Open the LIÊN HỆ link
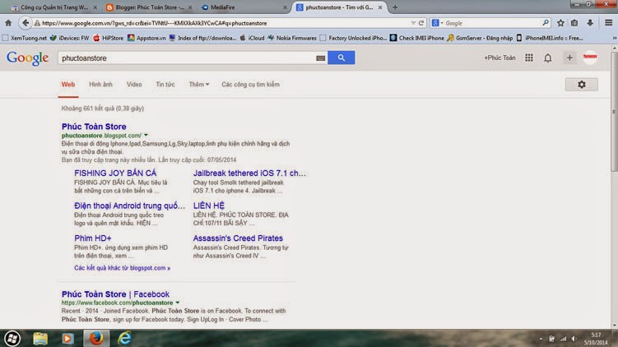Image resolution: width=618 pixels, height=347 pixels. pyautogui.click(x=208, y=206)
